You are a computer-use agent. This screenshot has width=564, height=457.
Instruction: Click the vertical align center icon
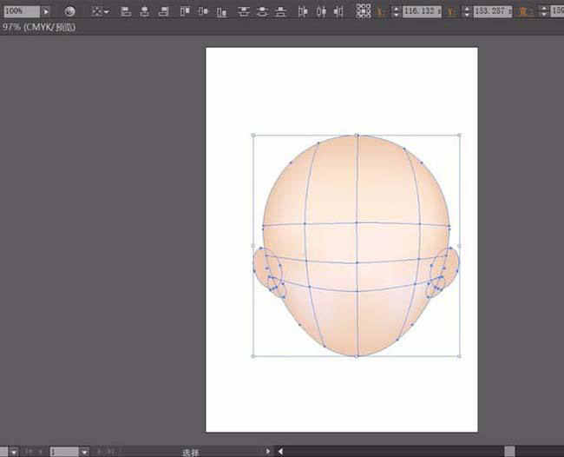203,11
